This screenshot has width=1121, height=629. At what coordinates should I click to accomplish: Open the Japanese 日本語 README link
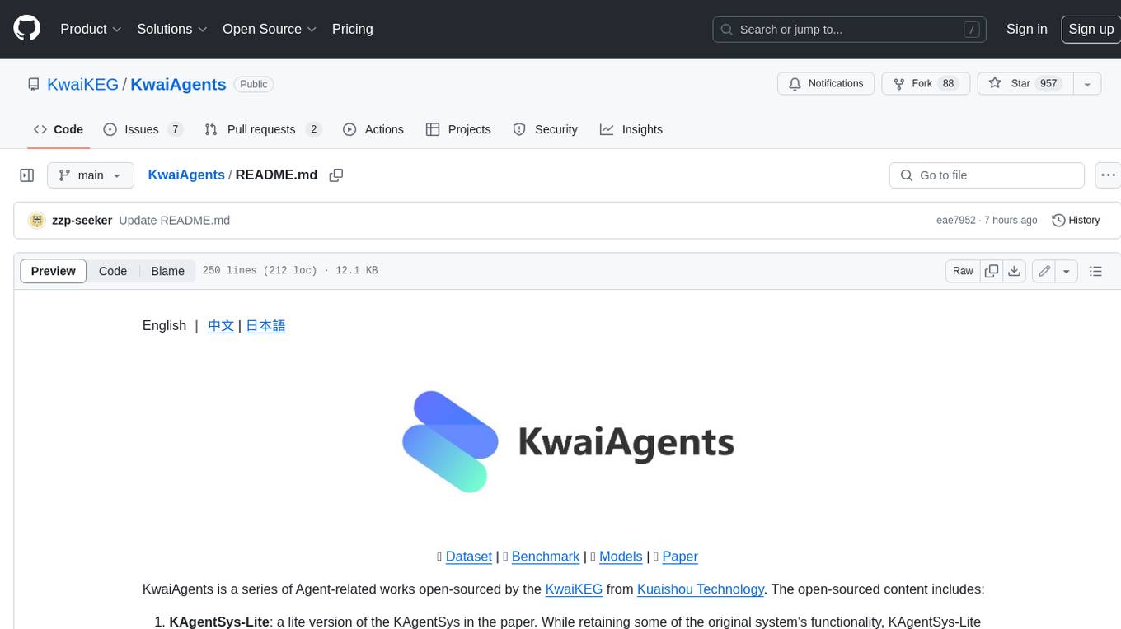pos(265,326)
